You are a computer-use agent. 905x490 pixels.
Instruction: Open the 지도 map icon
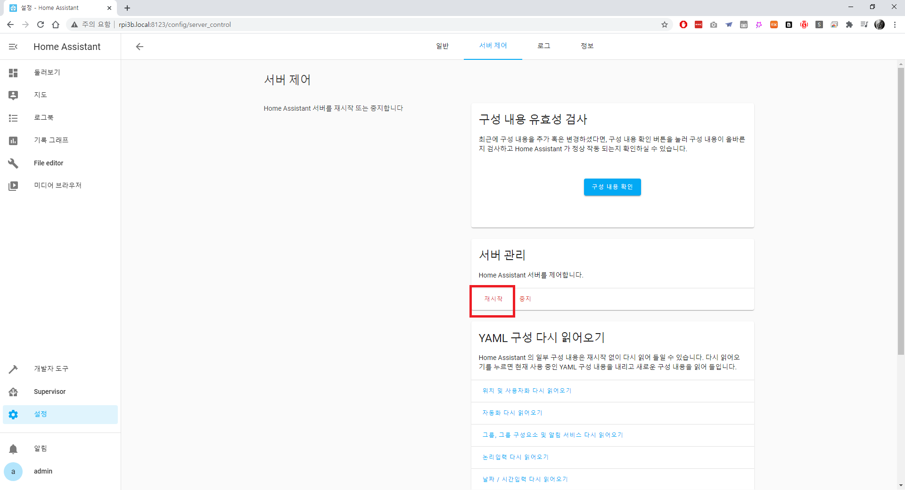click(x=13, y=95)
